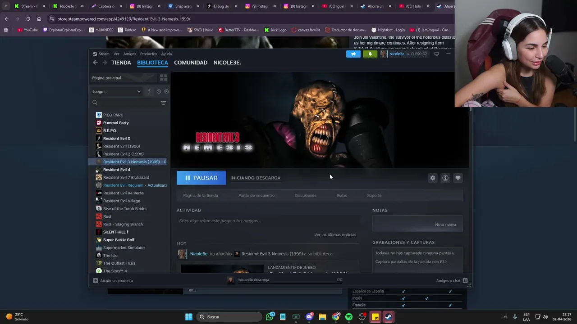577x324 pixels.
Task: Click Nicole3e. name in activity feed
Action: click(x=199, y=254)
